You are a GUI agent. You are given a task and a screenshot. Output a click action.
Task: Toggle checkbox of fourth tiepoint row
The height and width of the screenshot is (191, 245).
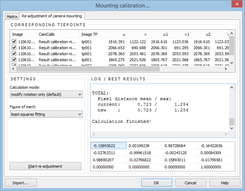pyautogui.click(x=14, y=60)
